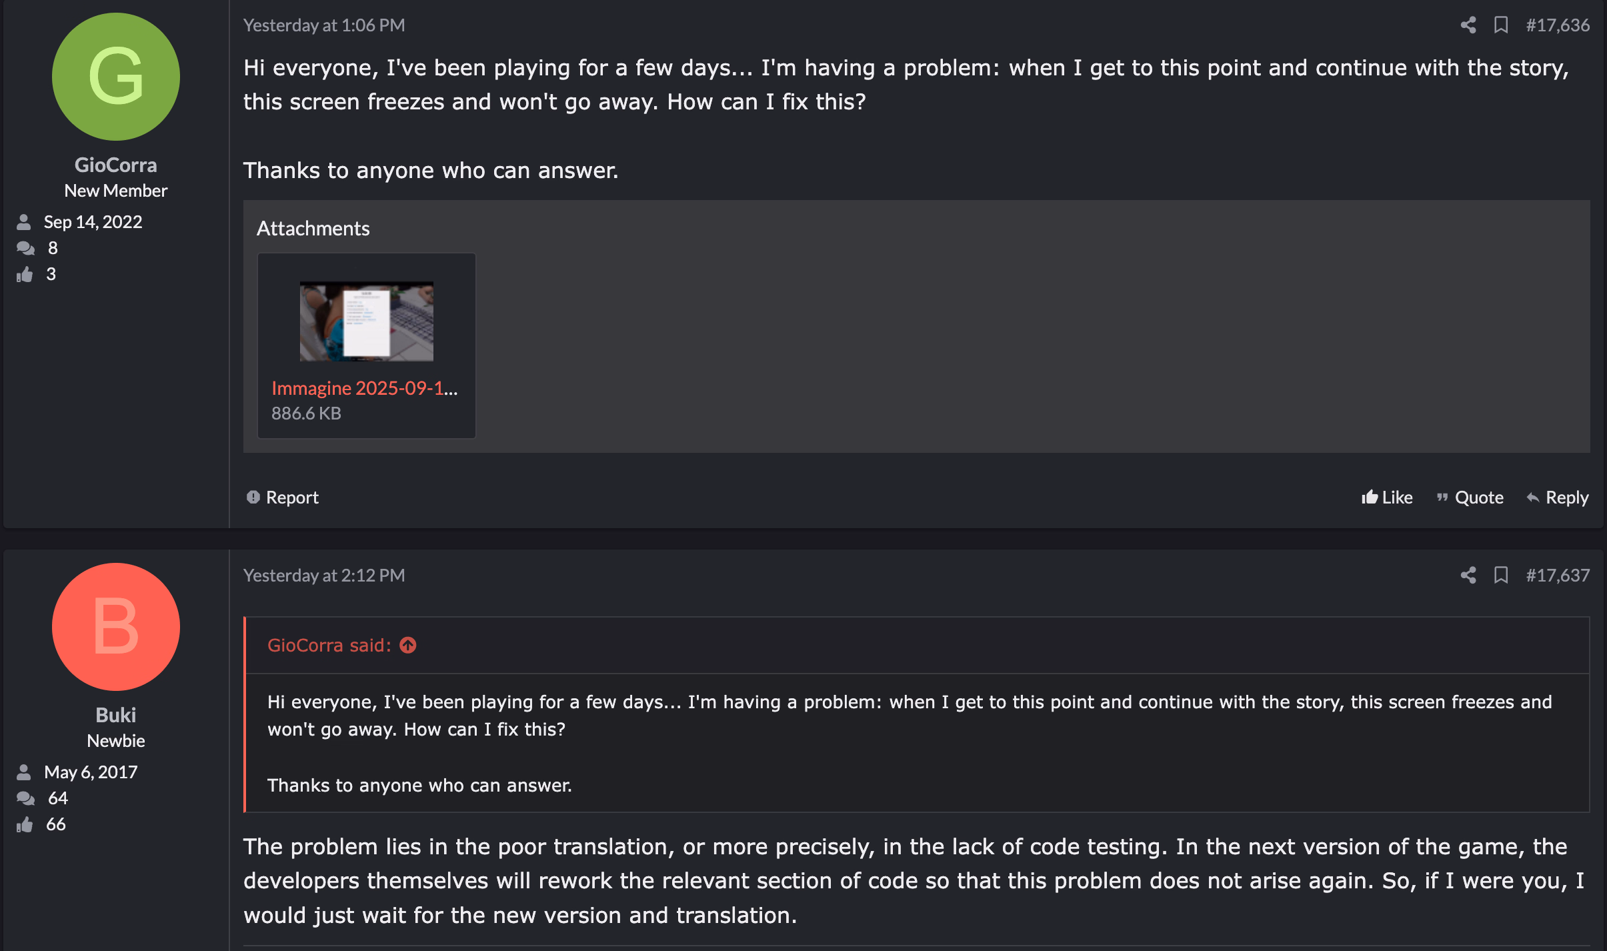Open permalink #17,636

(1558, 25)
